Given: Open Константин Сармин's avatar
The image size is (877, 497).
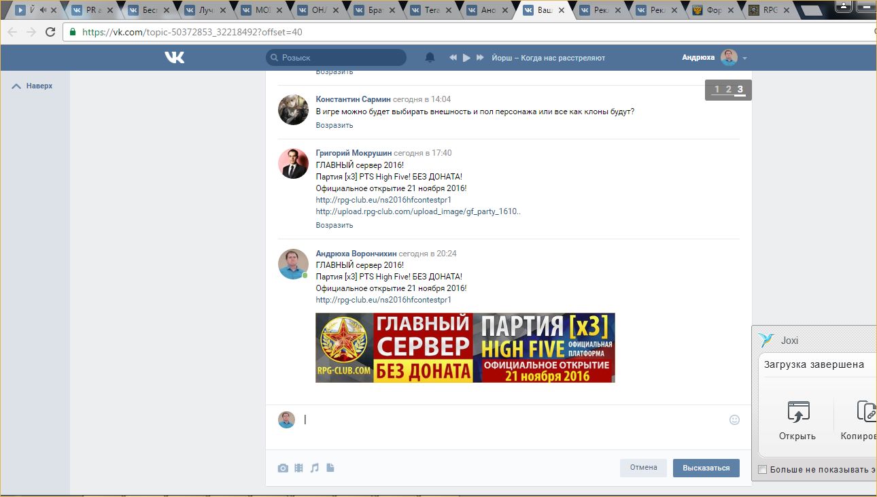Looking at the screenshot, I should 294,109.
